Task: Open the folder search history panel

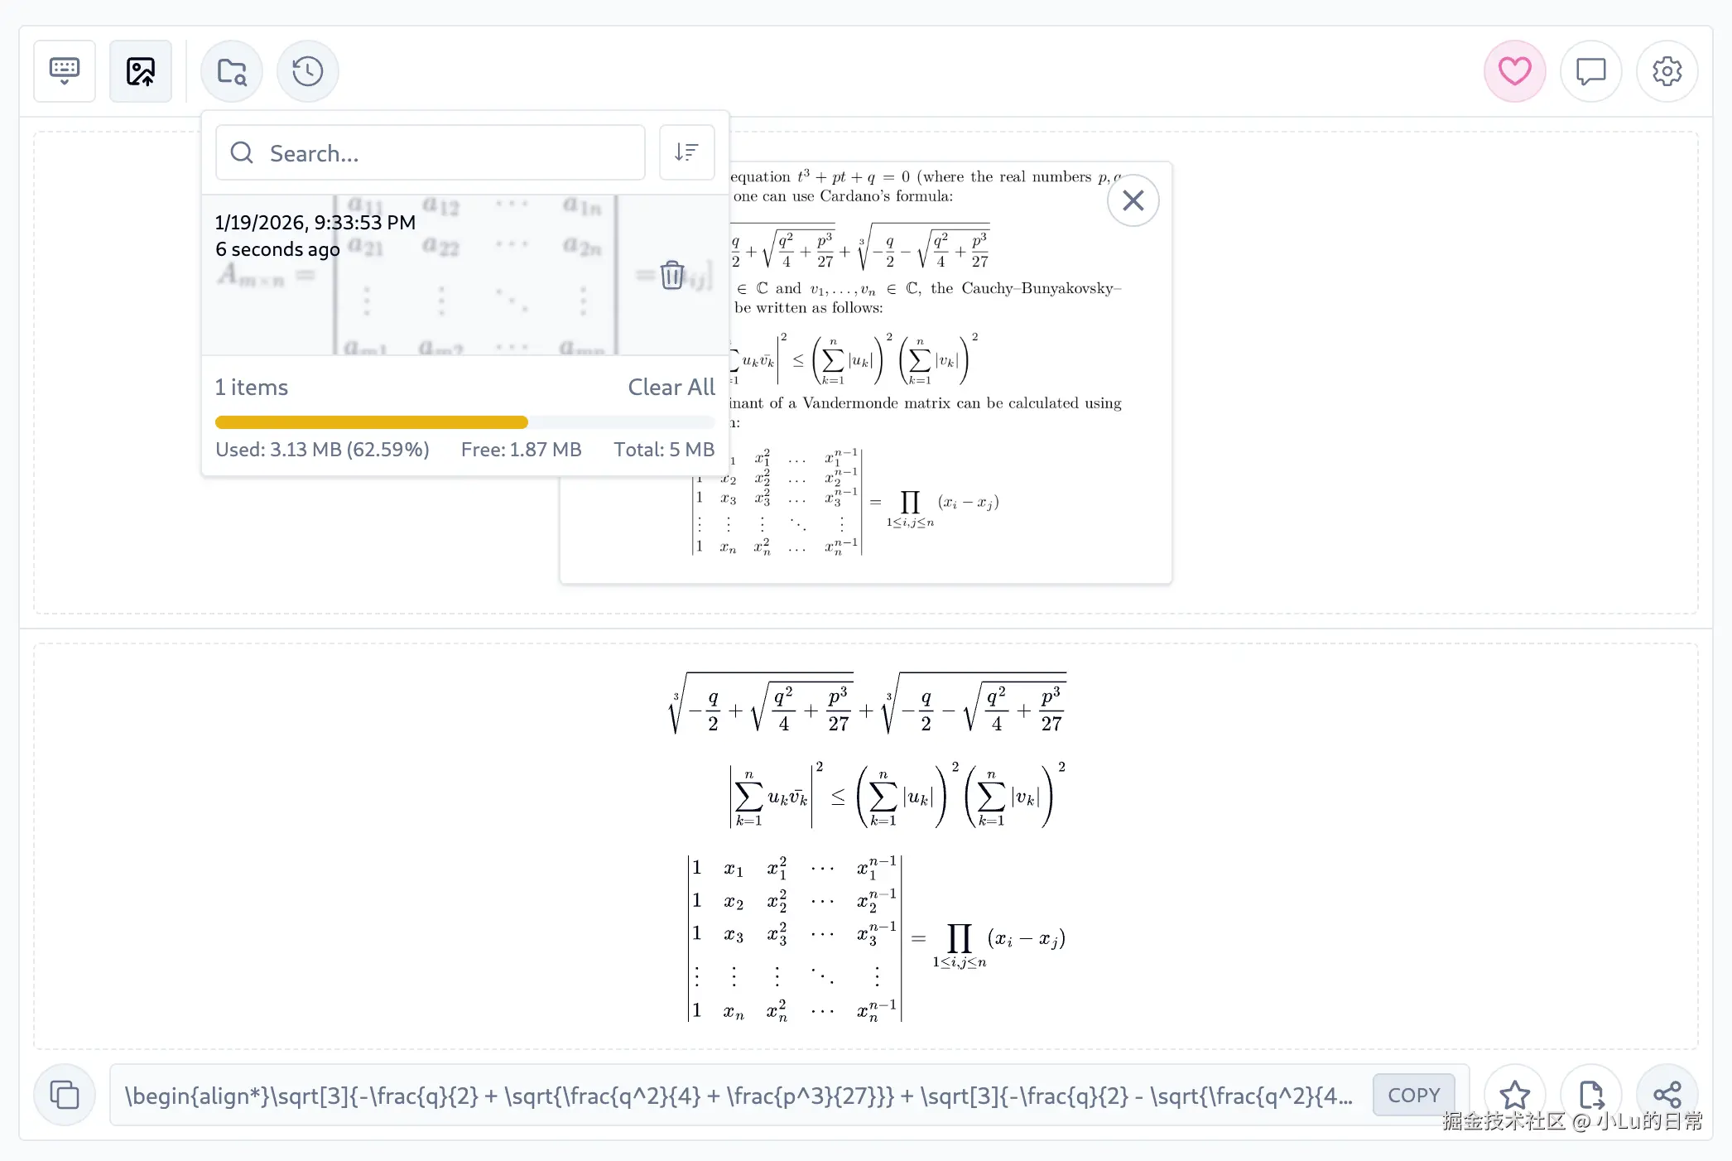Action: [x=232, y=71]
